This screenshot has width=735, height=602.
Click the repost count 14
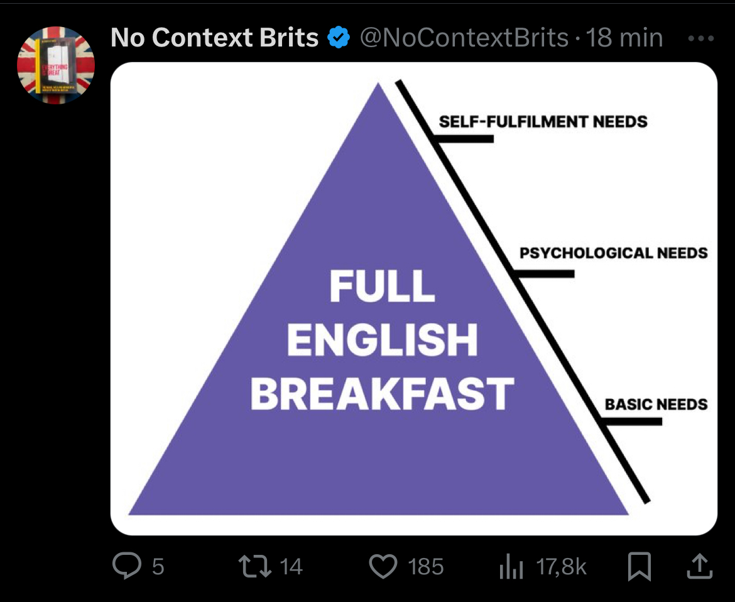tap(291, 567)
